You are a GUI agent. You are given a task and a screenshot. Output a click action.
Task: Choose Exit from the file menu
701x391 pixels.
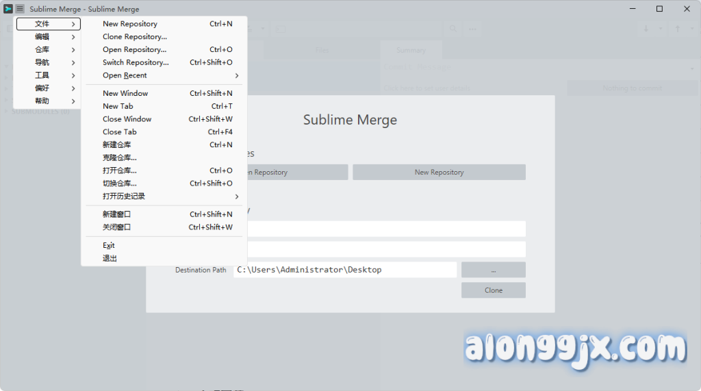109,245
